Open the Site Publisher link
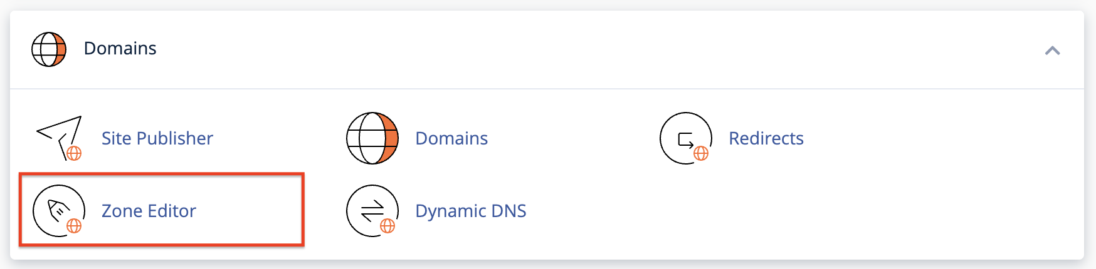 (157, 138)
